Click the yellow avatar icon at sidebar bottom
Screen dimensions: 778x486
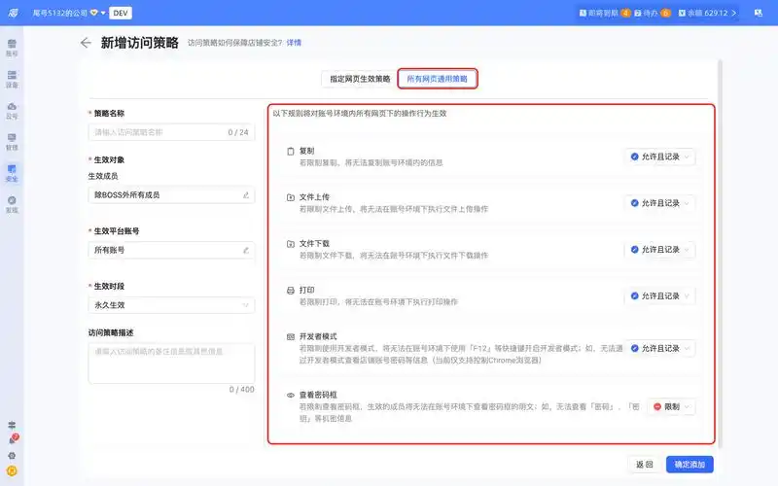click(12, 470)
